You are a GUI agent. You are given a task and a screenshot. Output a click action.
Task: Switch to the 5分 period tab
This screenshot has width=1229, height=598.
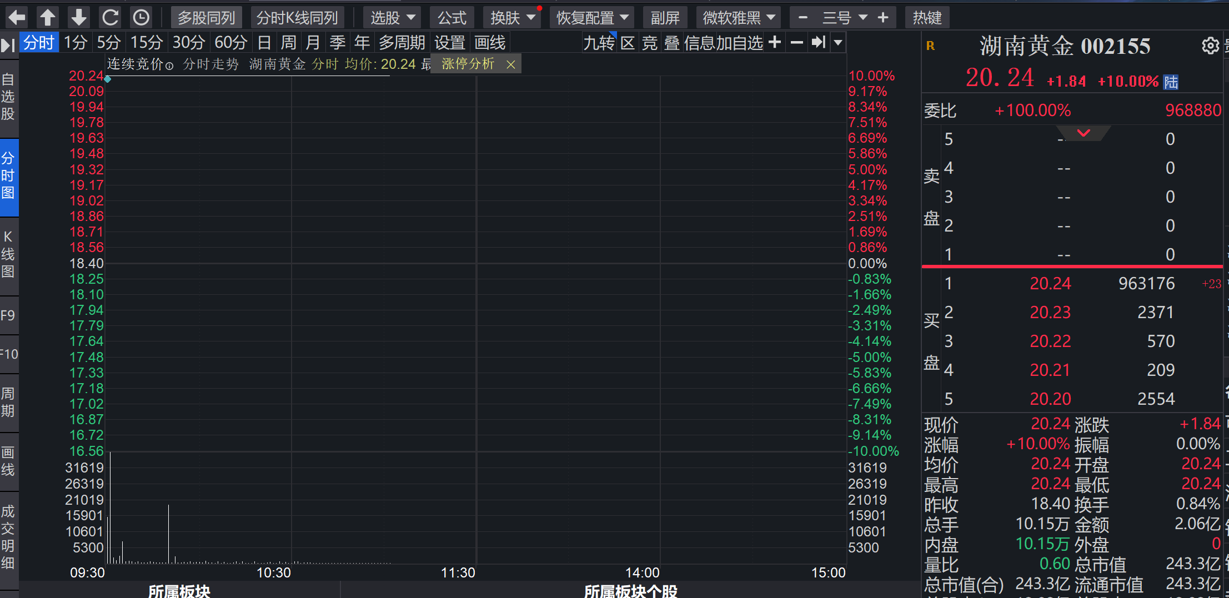(x=109, y=43)
